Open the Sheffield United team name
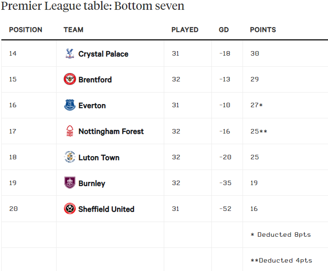 point(106,209)
